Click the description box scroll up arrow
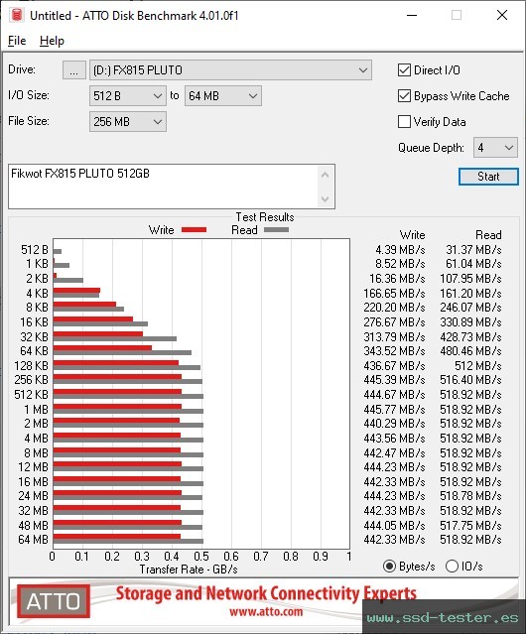 [x=326, y=175]
